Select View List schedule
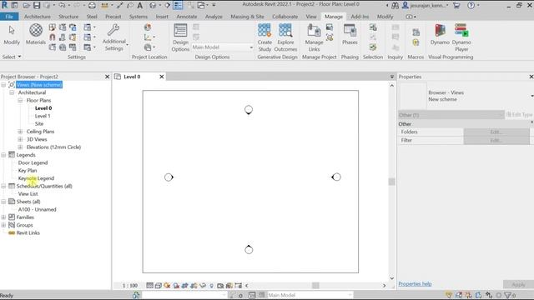The image size is (534, 300). (x=28, y=194)
